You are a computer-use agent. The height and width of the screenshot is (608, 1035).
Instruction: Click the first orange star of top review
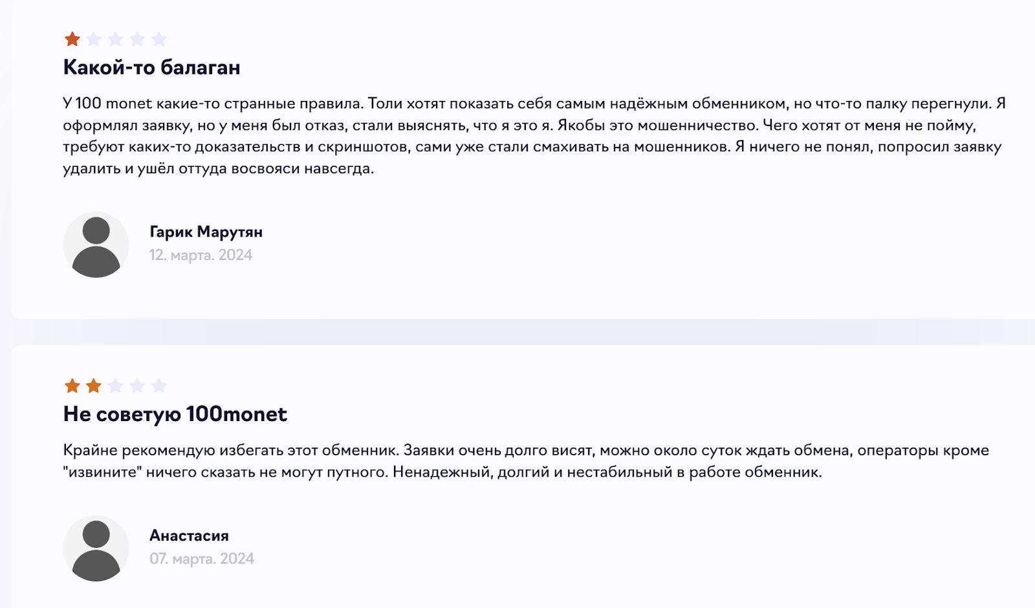click(72, 39)
